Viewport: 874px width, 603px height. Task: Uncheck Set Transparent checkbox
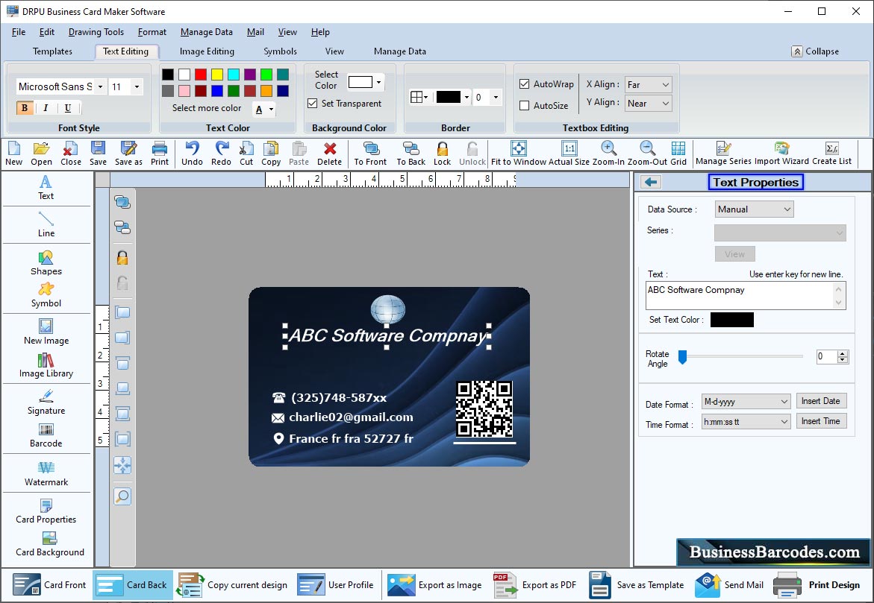(x=313, y=104)
